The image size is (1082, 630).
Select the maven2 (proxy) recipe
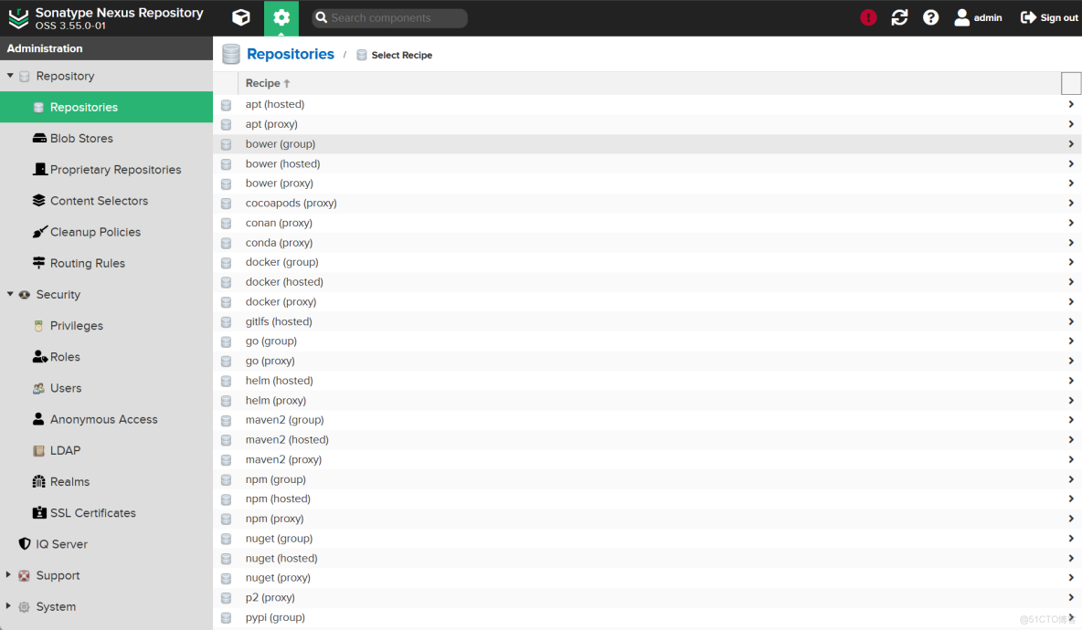tap(647, 459)
